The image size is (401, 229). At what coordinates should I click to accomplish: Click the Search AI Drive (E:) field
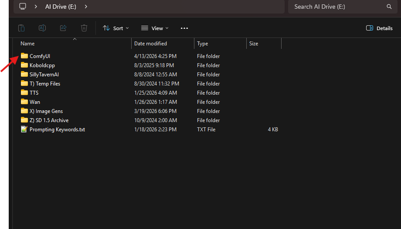pos(343,7)
